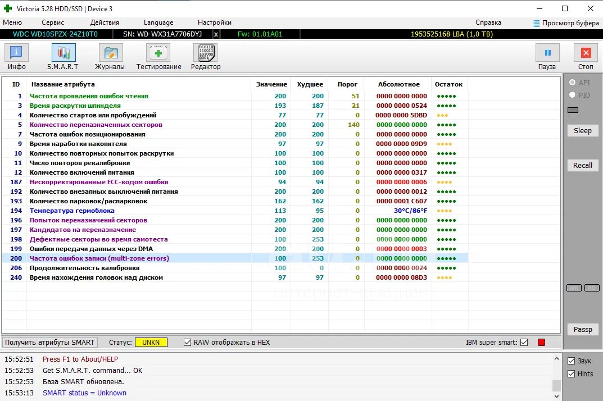This screenshot has width=603, height=401.
Task: Click the Recall button
Action: pyautogui.click(x=583, y=165)
